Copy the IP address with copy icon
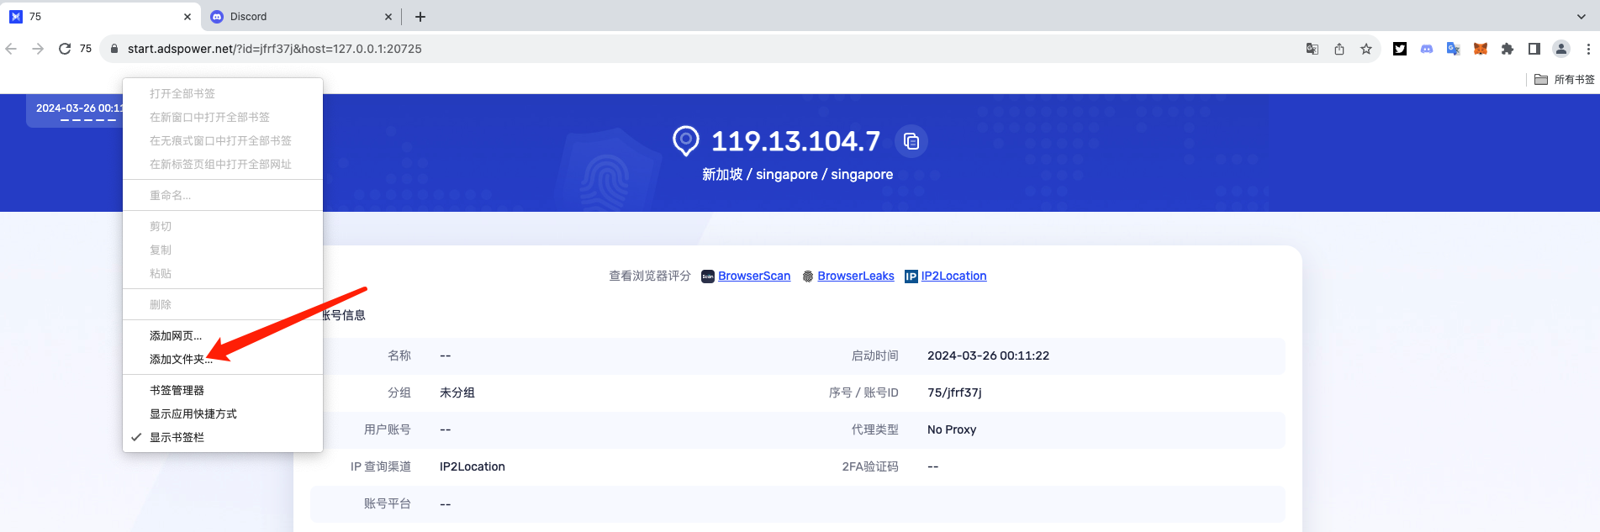This screenshot has height=532, width=1600. tap(911, 141)
